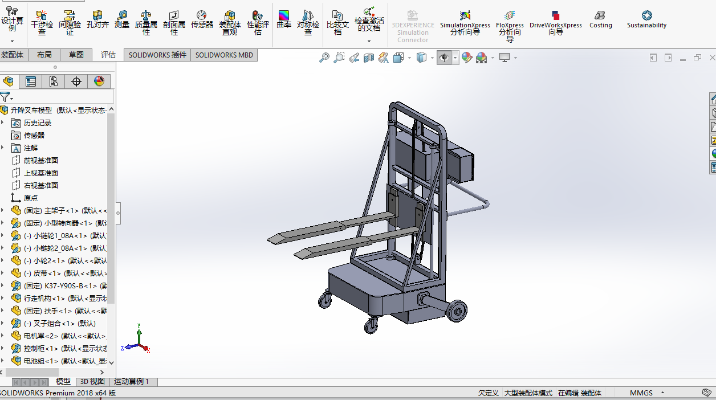The height and width of the screenshot is (400, 716).
Task: Select DisplayManager tab icon
Action: [99, 81]
